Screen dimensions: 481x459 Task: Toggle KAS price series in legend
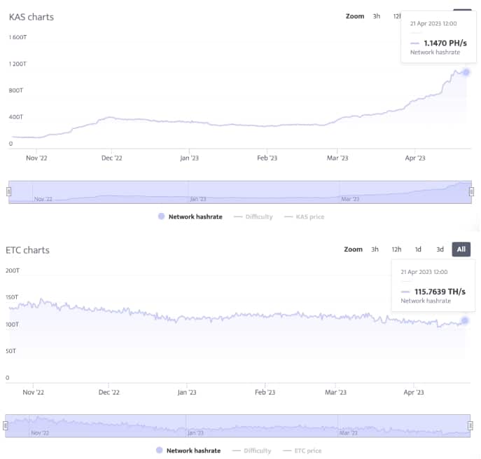tap(304, 217)
